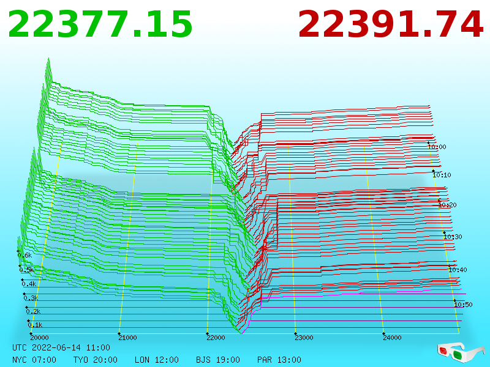Click the PAR 13:00 time label
Image resolution: width=490 pixels, height=367 pixels.
279,360
